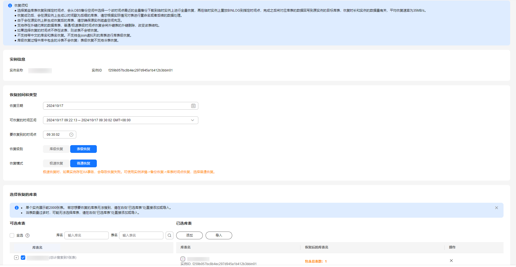
Task: Focus the 输入库名 database name field
Action: pos(87,235)
